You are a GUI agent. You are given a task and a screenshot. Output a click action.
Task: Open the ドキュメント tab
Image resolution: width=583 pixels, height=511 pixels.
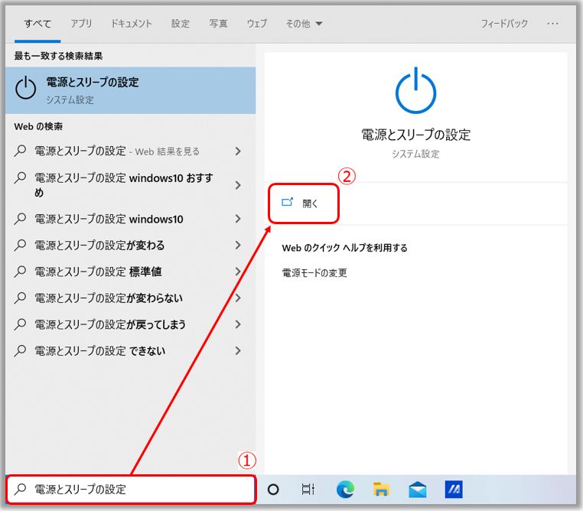click(x=132, y=24)
